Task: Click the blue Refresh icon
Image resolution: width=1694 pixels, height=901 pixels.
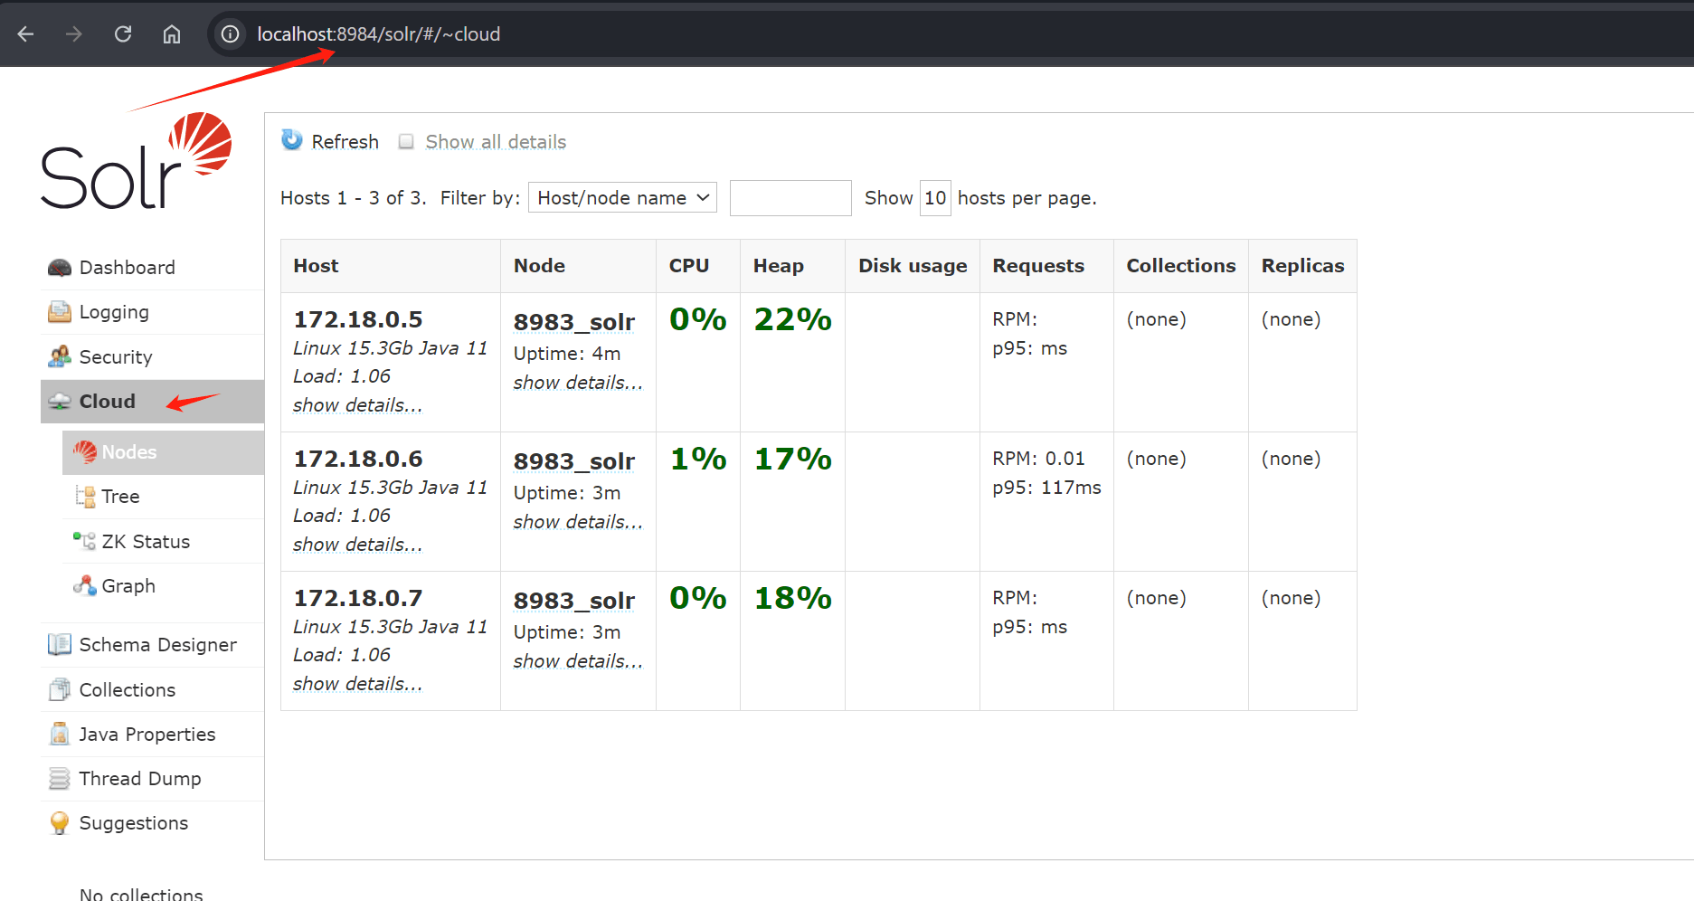Action: click(x=292, y=140)
